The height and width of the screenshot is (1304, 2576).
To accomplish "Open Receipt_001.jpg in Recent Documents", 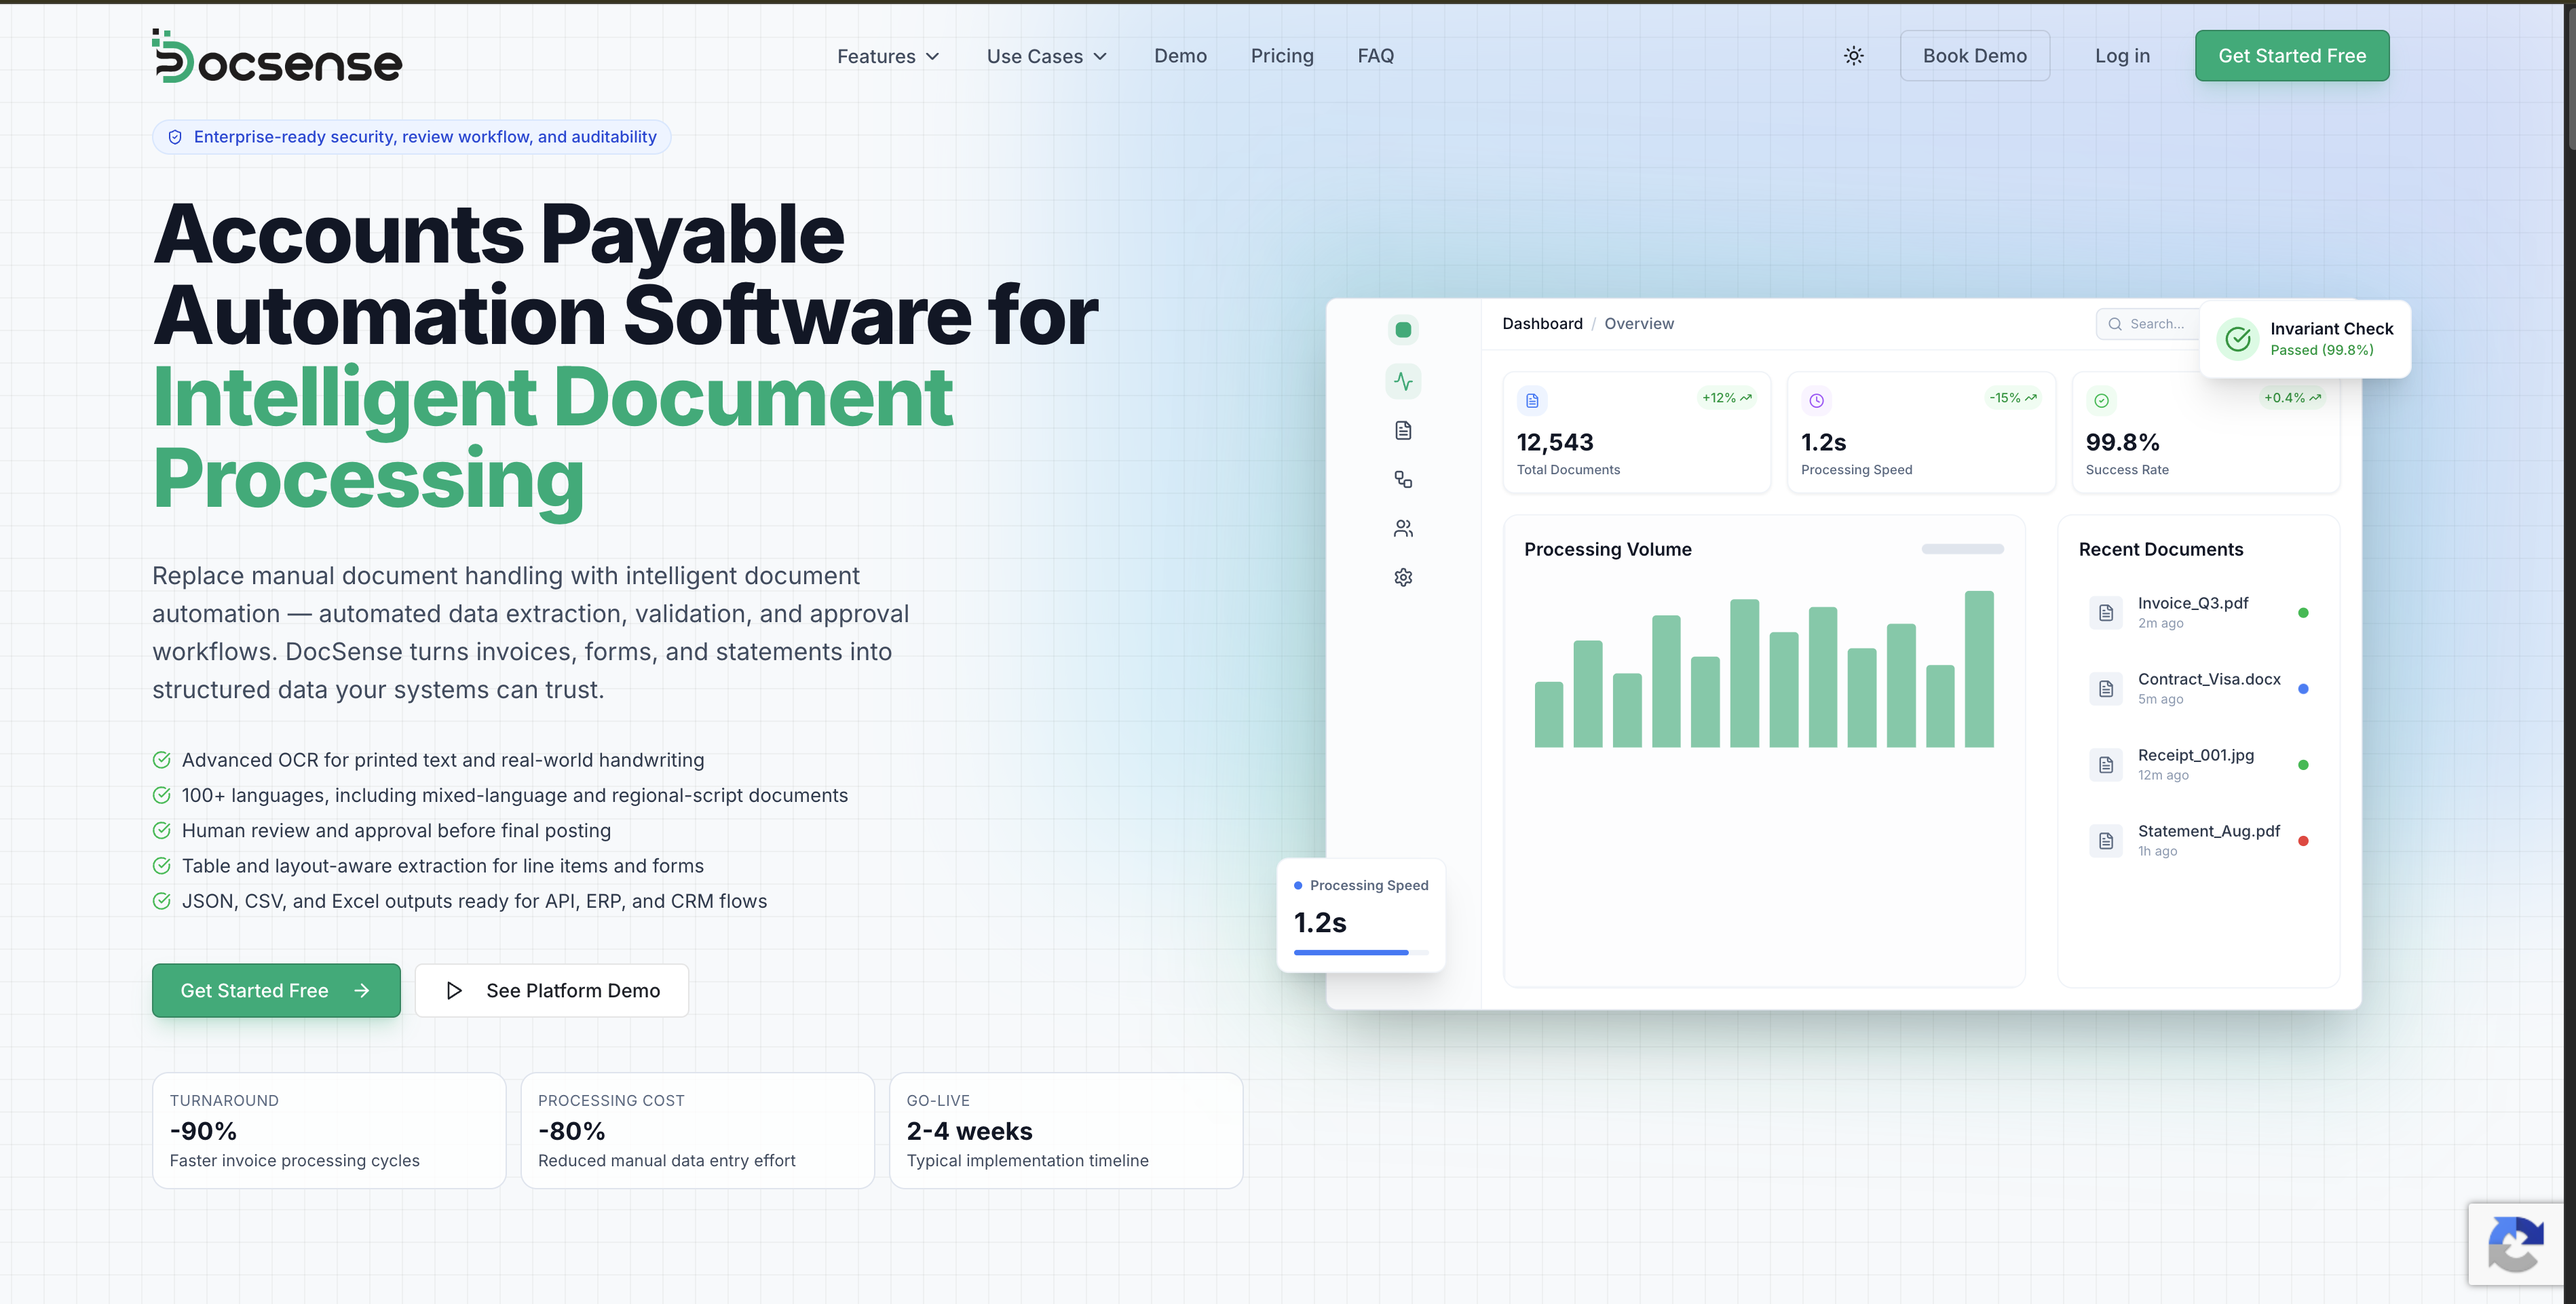I will [2198, 764].
